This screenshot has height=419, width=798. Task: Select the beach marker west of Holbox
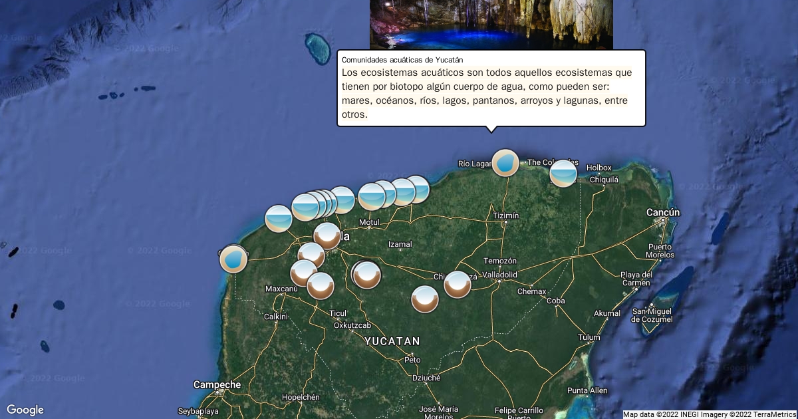pyautogui.click(x=563, y=174)
